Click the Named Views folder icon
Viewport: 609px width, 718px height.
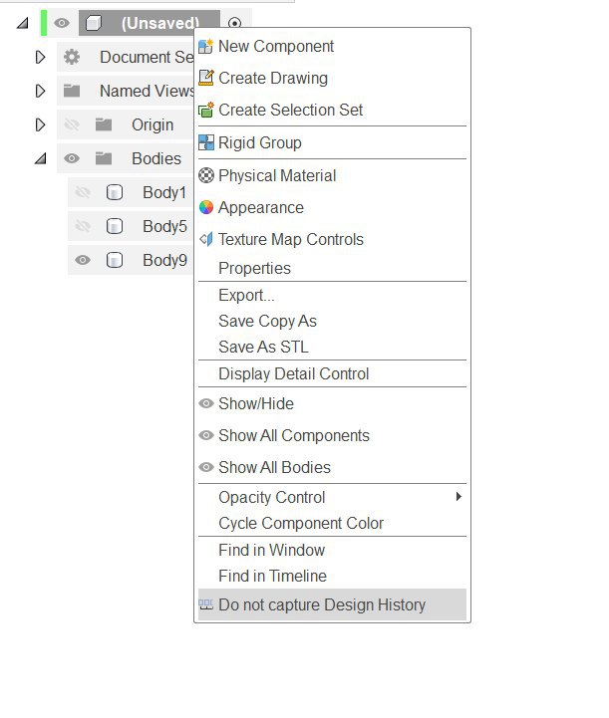pyautogui.click(x=72, y=91)
